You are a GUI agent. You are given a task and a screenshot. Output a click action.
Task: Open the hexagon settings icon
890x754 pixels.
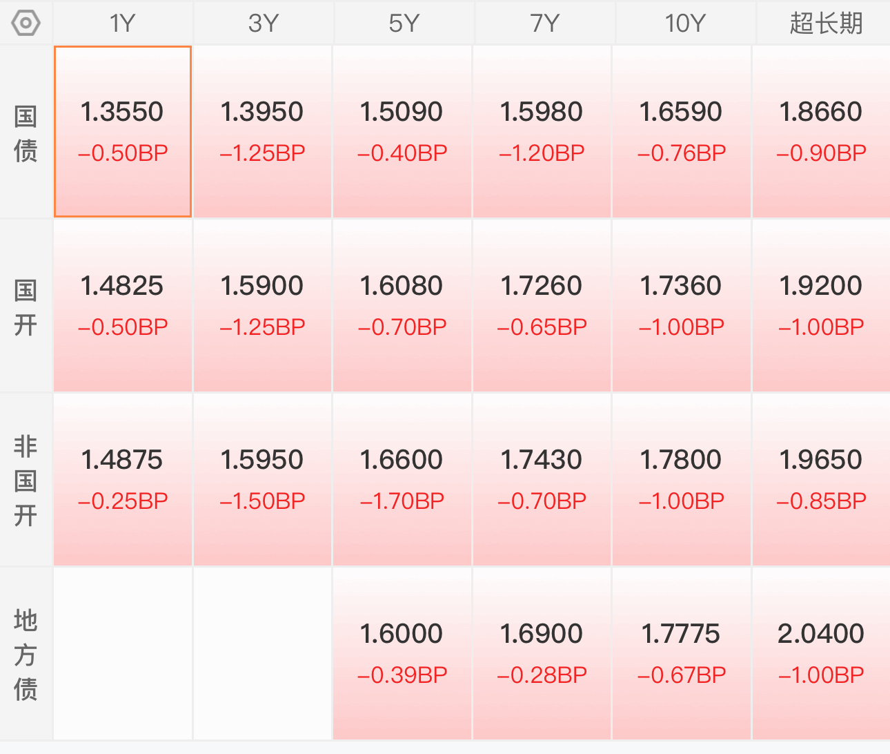pos(26,23)
